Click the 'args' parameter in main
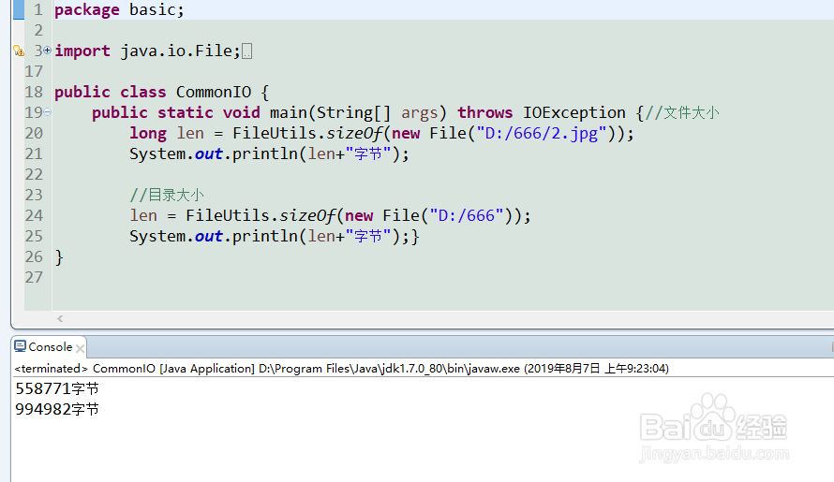834x482 pixels. tap(420, 113)
